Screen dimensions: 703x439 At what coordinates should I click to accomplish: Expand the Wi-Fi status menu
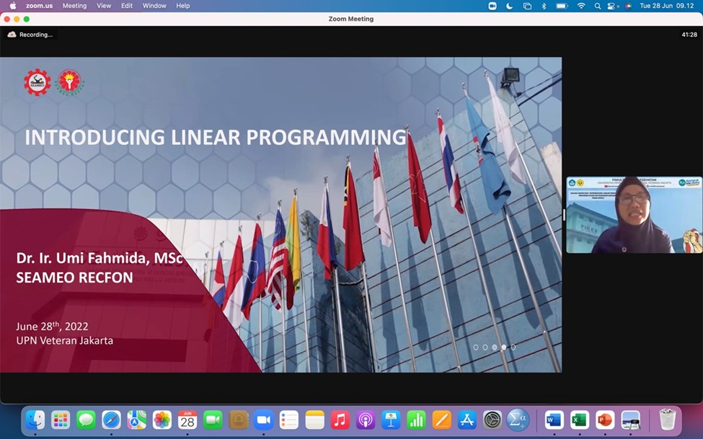coord(581,6)
